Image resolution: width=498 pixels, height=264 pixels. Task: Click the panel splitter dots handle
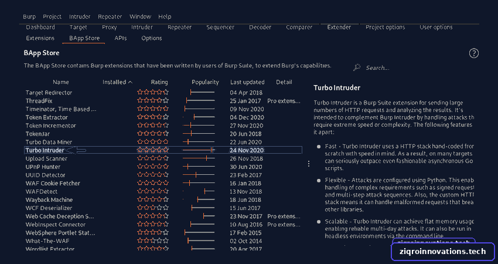[x=308, y=164]
